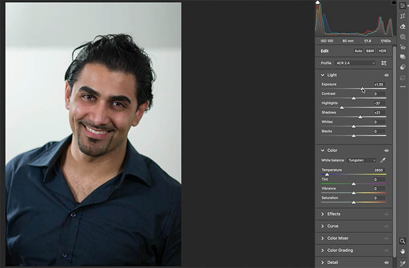Open the Edit sliders panel icon

point(403,5)
